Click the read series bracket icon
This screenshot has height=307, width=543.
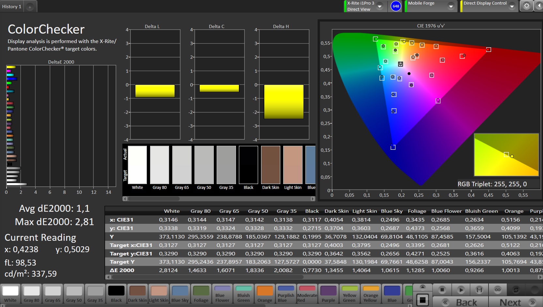(479, 290)
